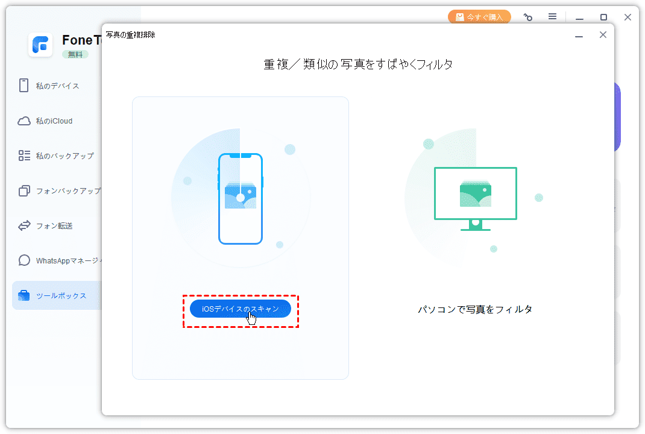Close the 写真の重複排除 dialog
645x434 pixels.
pos(603,35)
